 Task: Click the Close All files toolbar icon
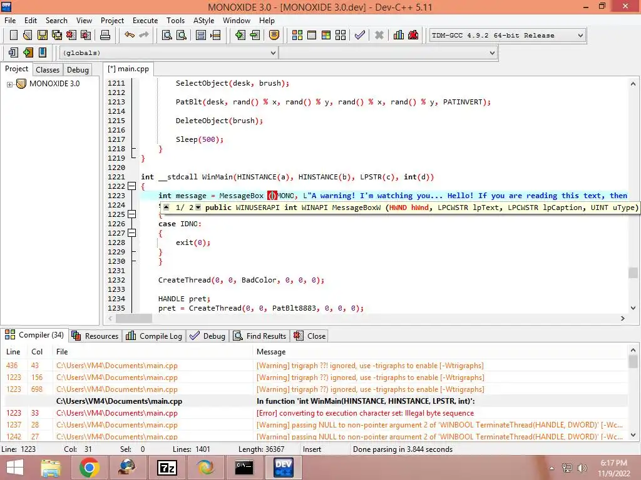pos(86,35)
